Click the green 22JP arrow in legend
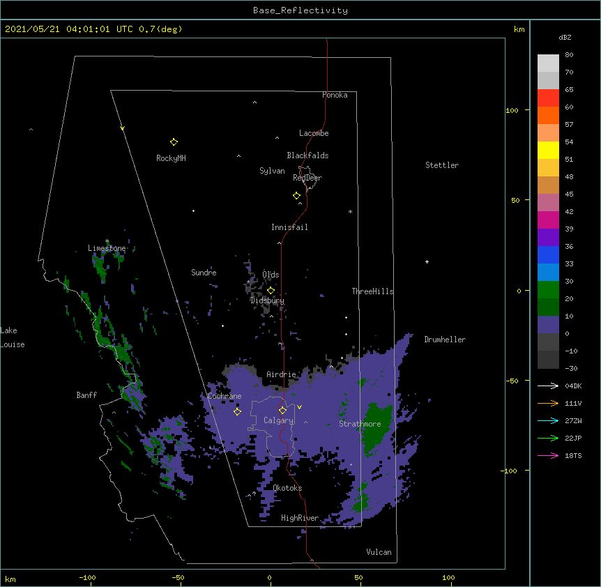Viewport: 601px width, 587px height. pos(548,438)
